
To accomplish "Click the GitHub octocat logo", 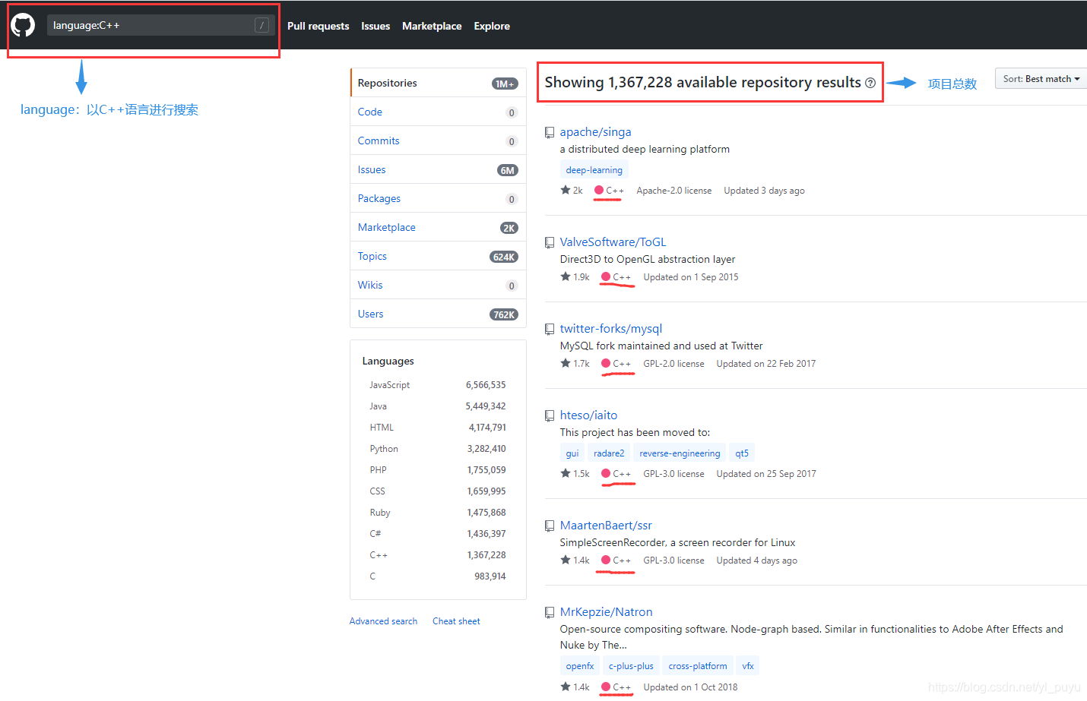I will click(x=22, y=24).
